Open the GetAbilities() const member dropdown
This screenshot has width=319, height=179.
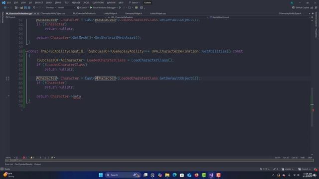pyautogui.click(x=260, y=17)
